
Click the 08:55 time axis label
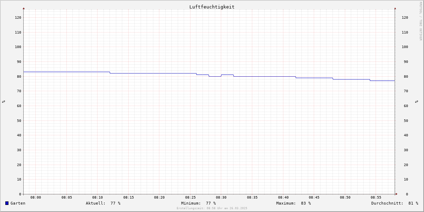tap(376, 198)
